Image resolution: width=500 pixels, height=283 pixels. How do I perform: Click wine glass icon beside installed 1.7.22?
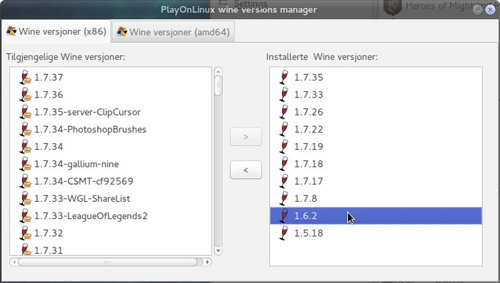(284, 129)
